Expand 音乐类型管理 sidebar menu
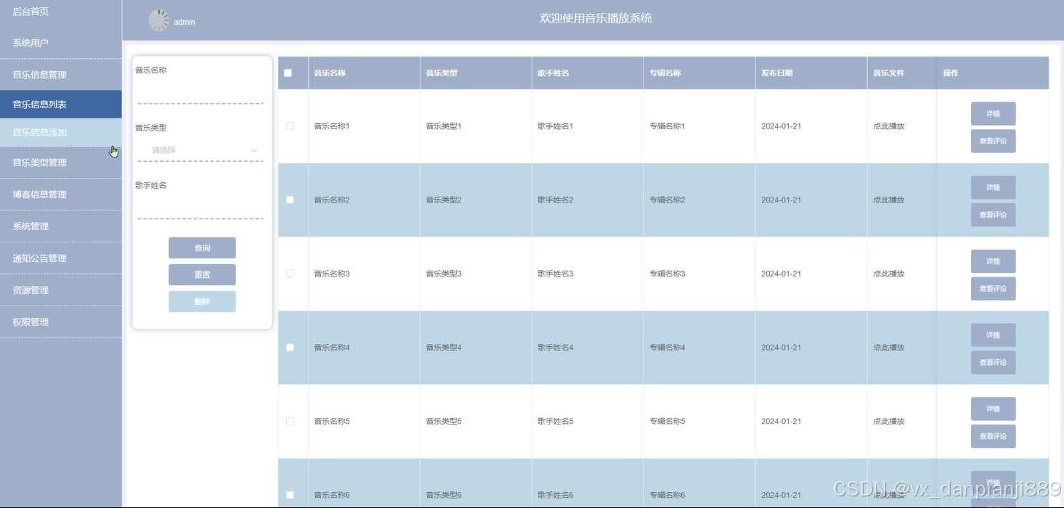 click(61, 163)
